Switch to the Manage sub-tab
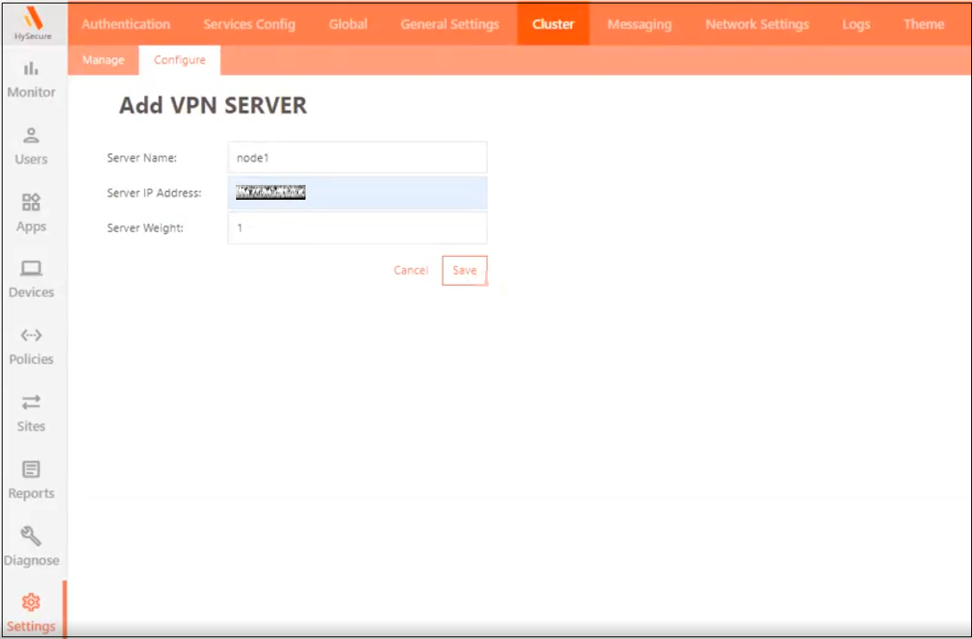The height and width of the screenshot is (639, 972). tap(103, 60)
